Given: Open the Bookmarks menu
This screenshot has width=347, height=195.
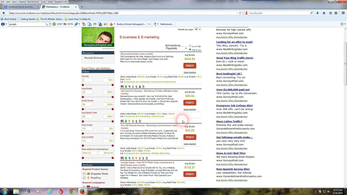Looking at the screenshot, I should click(33, 2).
